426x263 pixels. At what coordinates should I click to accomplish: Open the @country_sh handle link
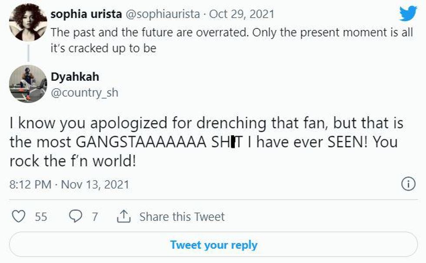point(85,93)
